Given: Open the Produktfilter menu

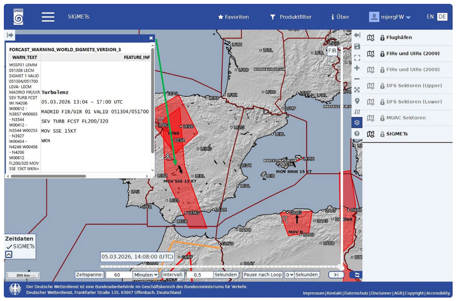Looking at the screenshot, I should coord(291,17).
